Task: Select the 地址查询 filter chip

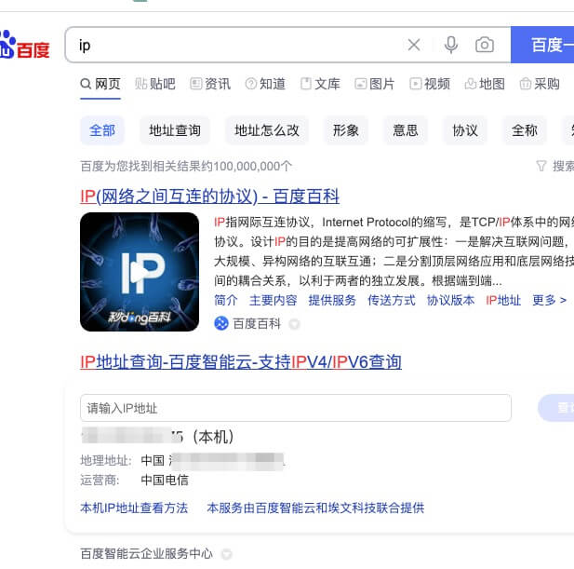Action: point(175,130)
